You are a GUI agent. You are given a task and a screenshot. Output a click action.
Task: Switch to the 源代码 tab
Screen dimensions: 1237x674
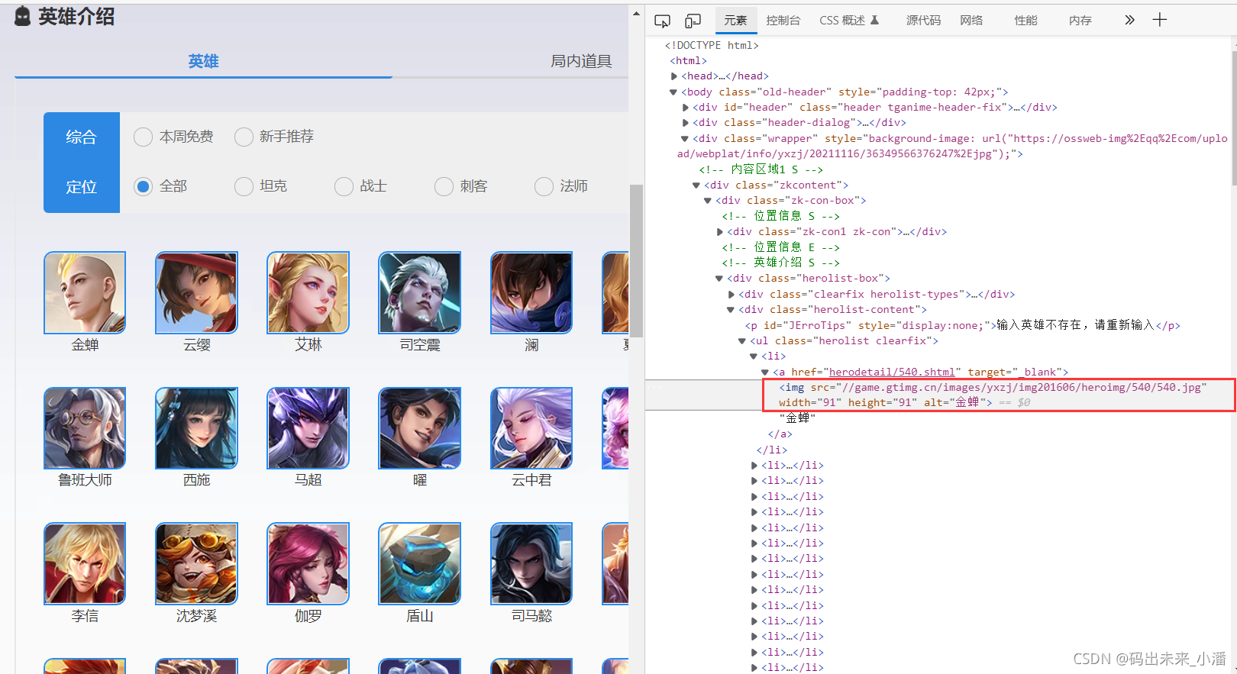(923, 21)
